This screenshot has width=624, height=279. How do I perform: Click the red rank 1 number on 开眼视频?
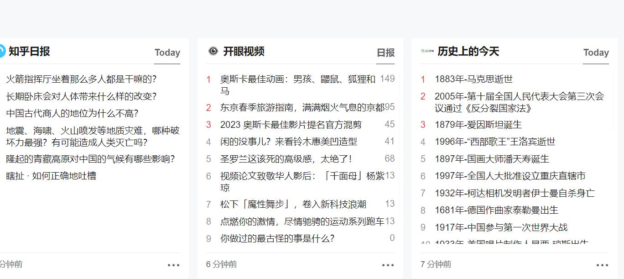[x=208, y=79]
